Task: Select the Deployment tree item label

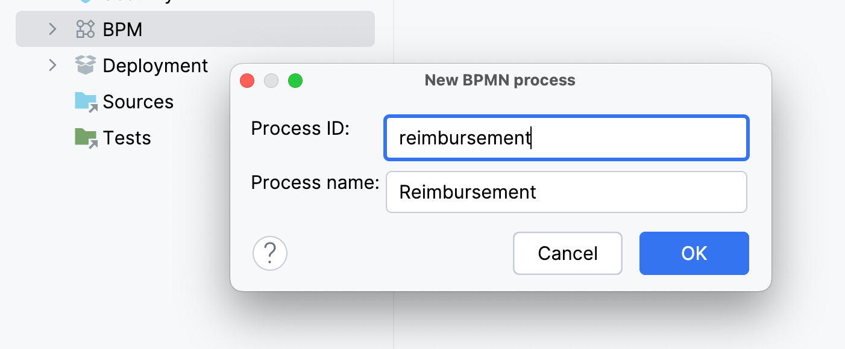Action: (x=155, y=65)
